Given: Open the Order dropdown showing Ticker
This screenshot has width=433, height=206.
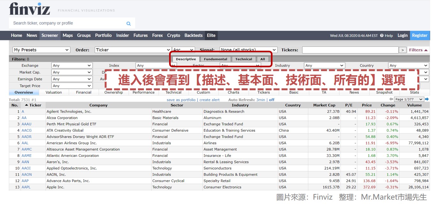Looking at the screenshot, I should tap(133, 50).
